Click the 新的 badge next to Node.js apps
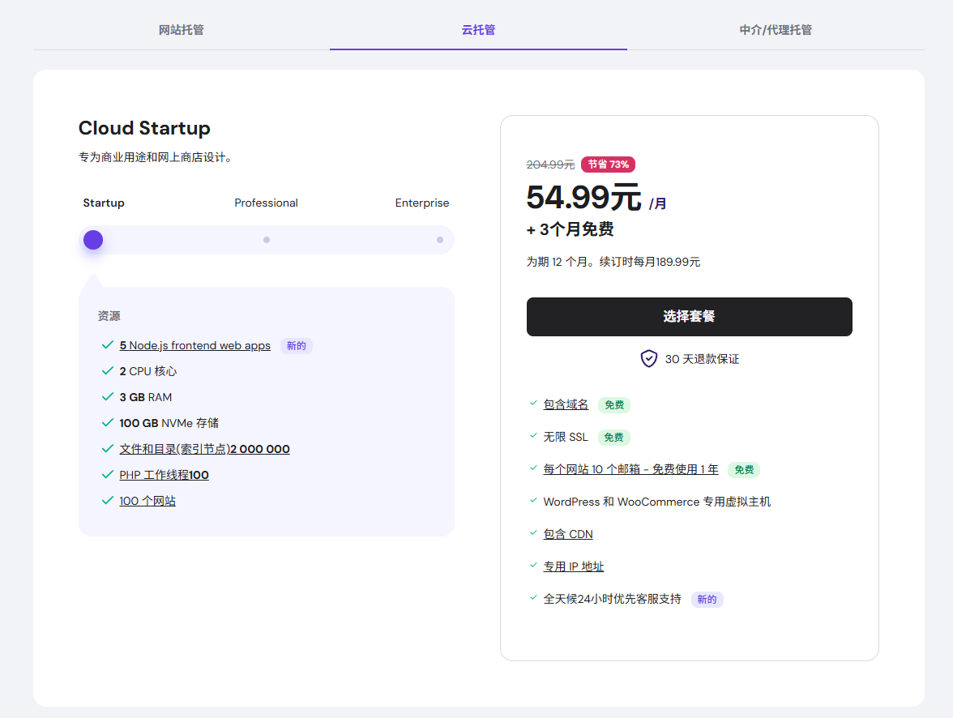The height and width of the screenshot is (718, 953). tap(296, 345)
